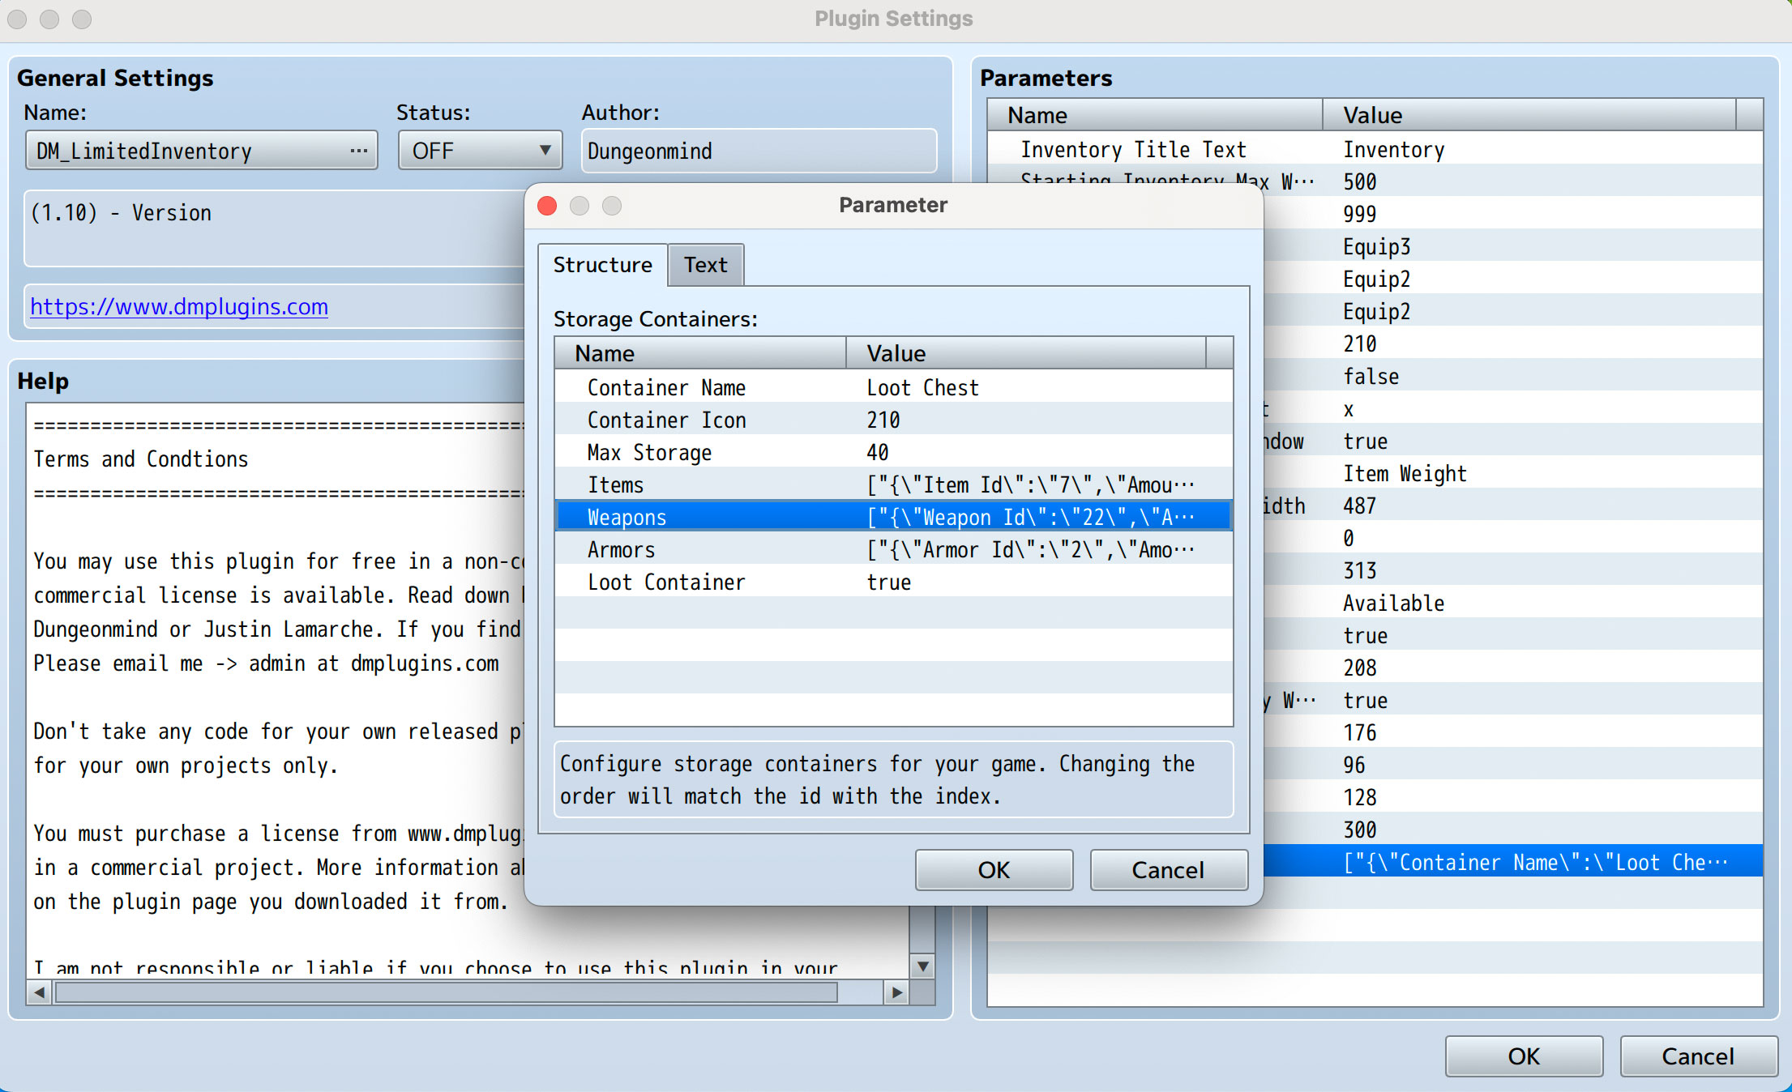Viewport: 1792px width, 1092px height.
Task: Select parameter value Equip3
Action: (1376, 246)
